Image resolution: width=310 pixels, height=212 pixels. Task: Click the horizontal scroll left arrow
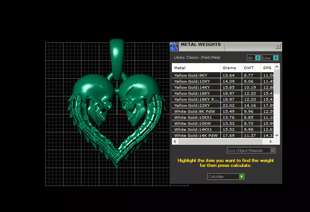tap(175, 142)
